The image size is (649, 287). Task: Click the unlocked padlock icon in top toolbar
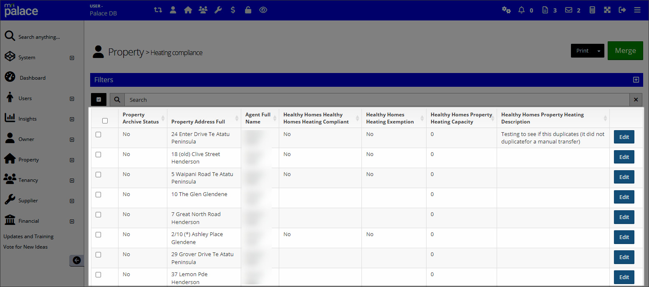[248, 10]
